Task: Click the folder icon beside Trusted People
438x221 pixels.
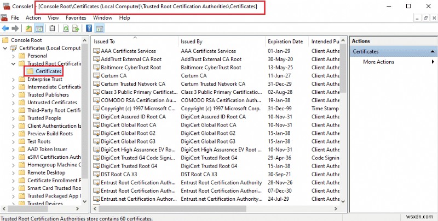Action: click(x=22, y=118)
